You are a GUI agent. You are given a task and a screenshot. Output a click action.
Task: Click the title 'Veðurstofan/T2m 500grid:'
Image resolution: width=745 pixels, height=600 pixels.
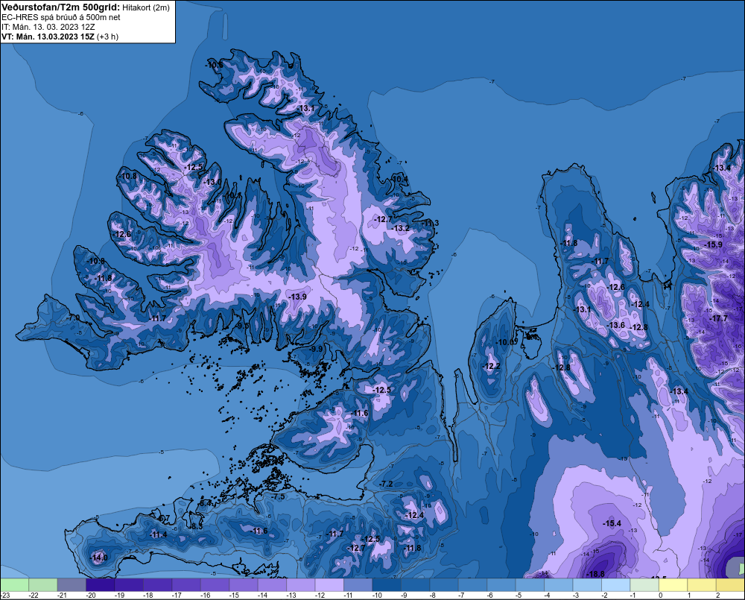point(61,7)
